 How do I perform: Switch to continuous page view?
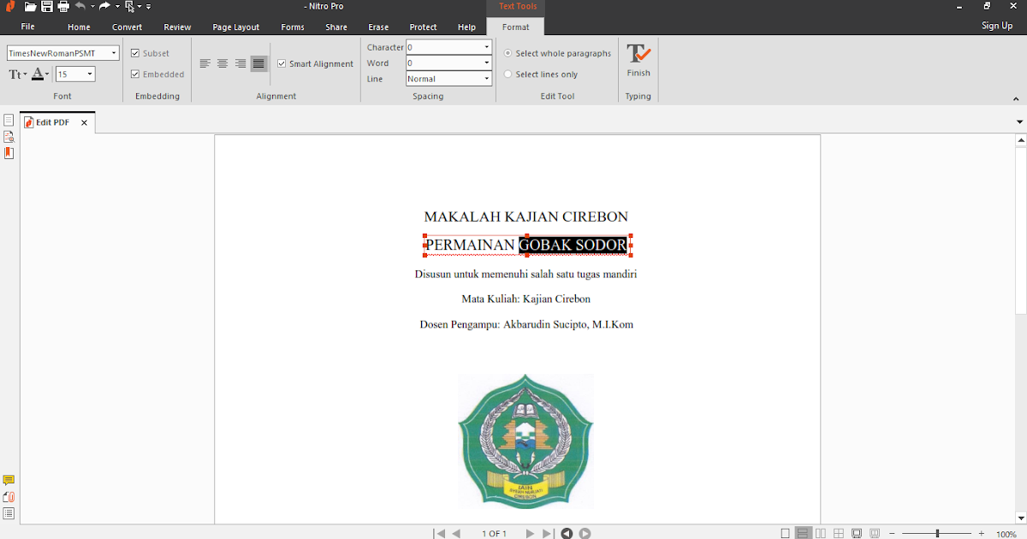pyautogui.click(x=803, y=533)
